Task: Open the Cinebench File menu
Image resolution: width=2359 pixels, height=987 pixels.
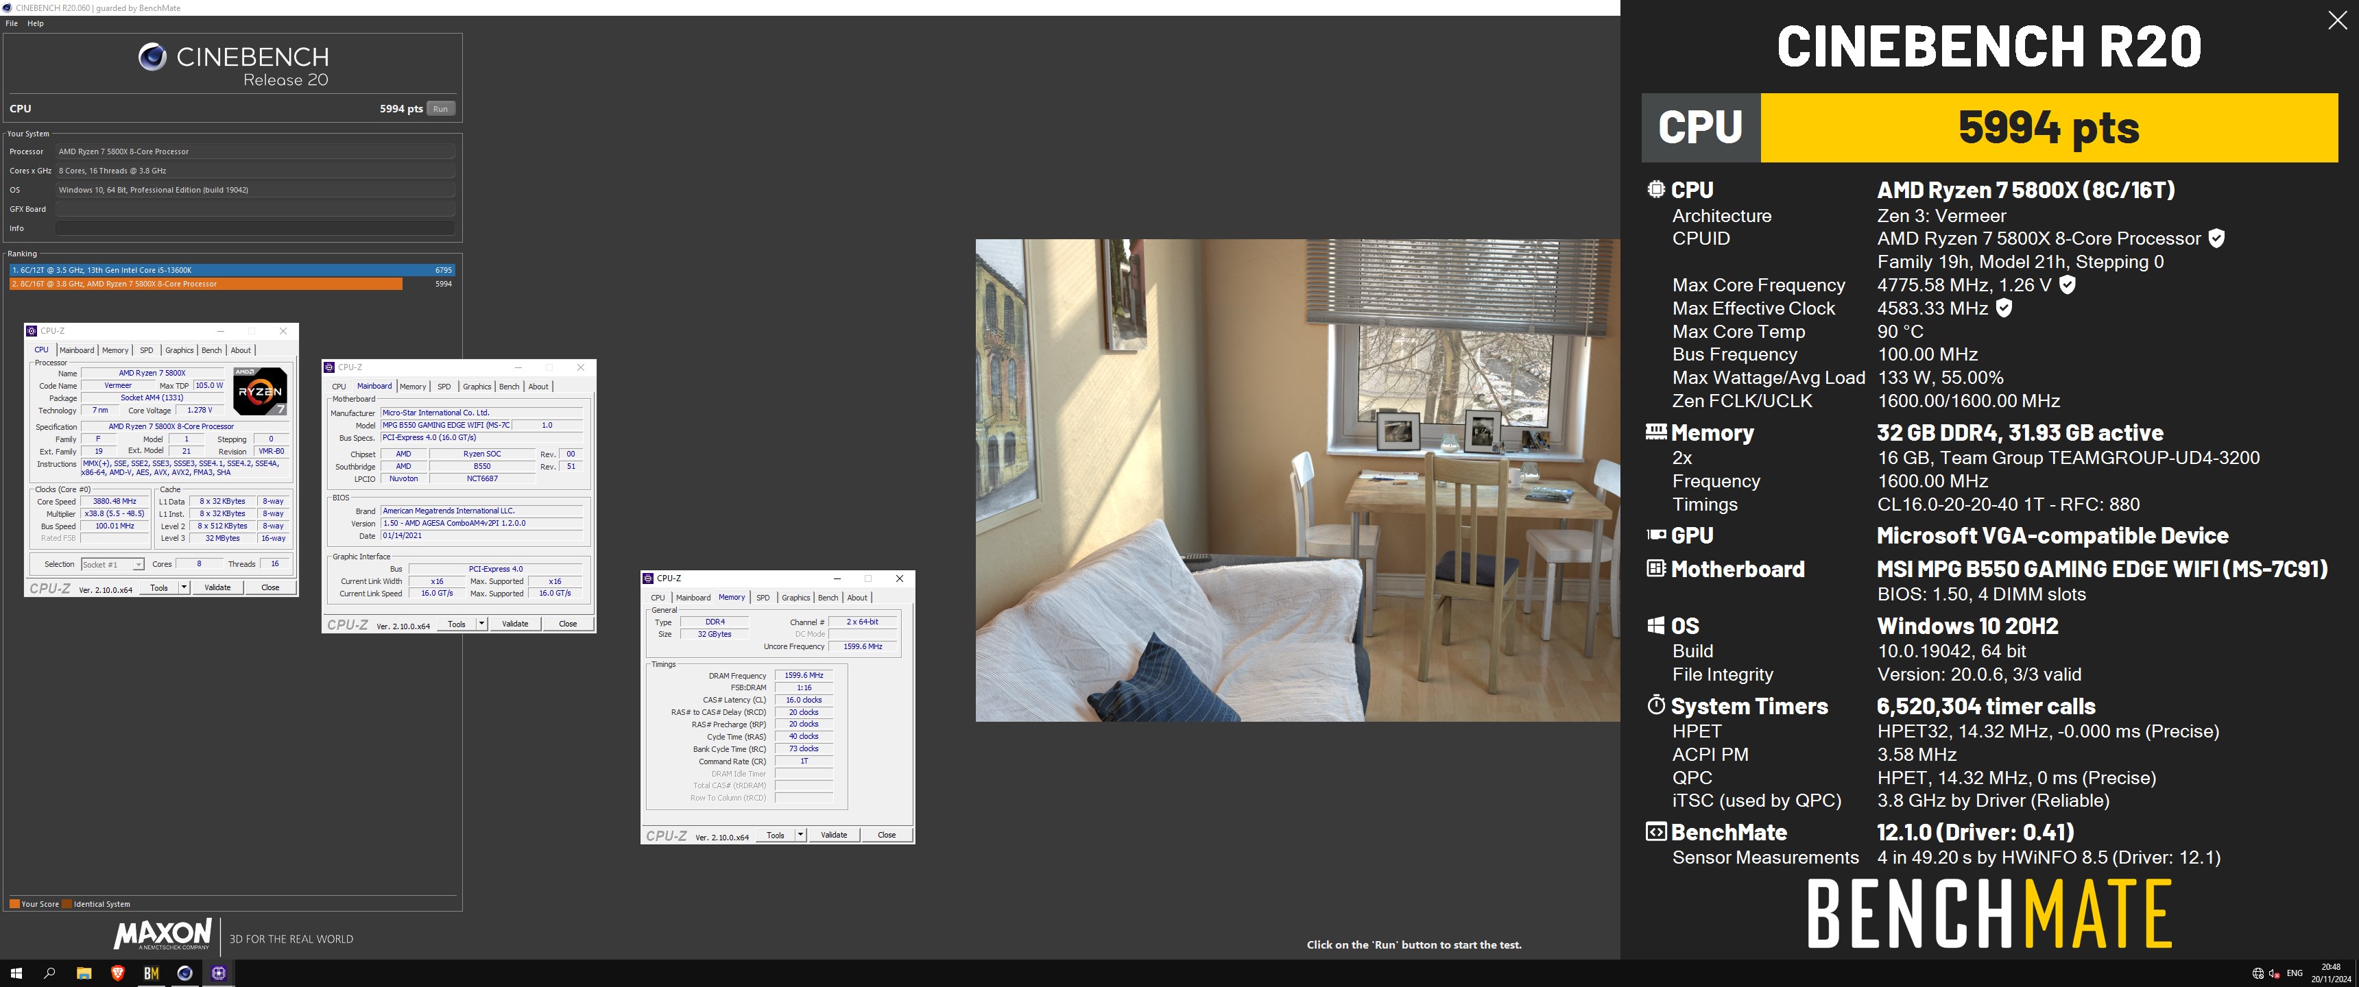Action: [12, 23]
